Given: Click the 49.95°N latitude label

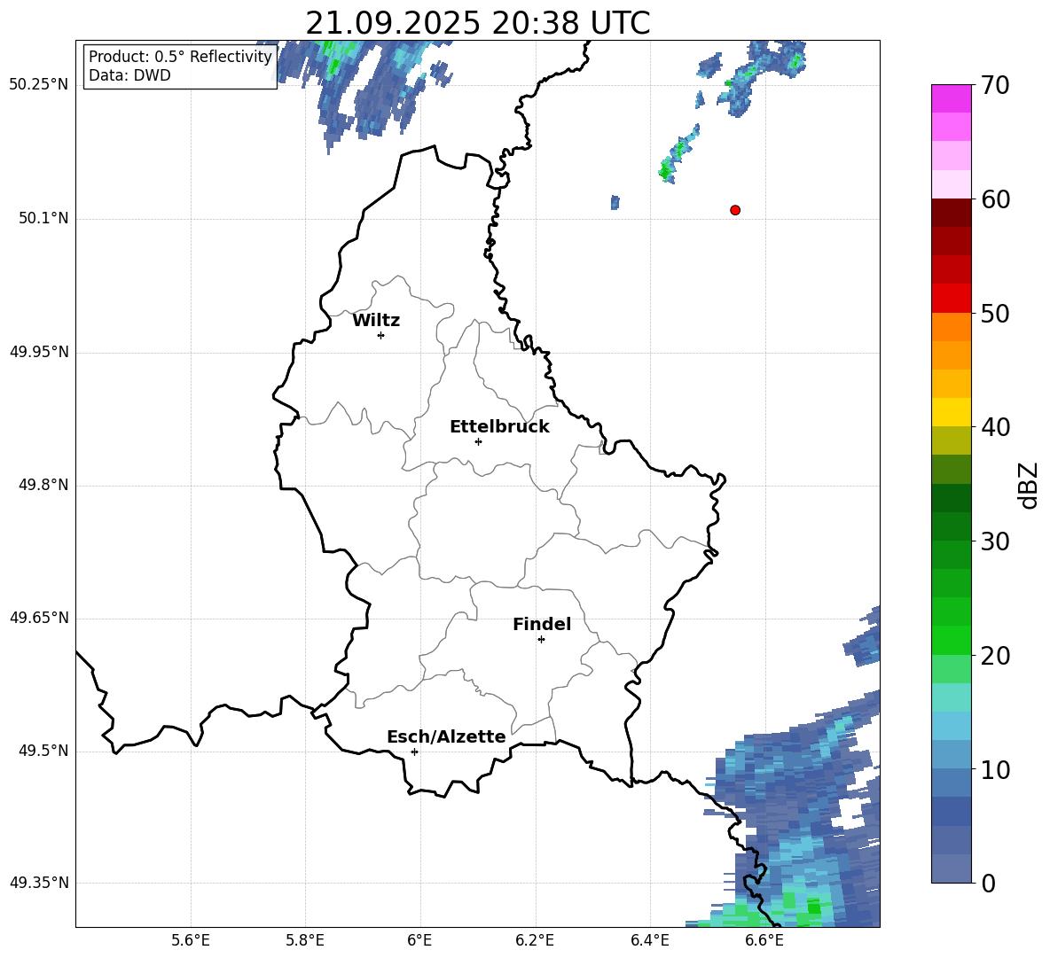Looking at the screenshot, I should tap(39, 352).
